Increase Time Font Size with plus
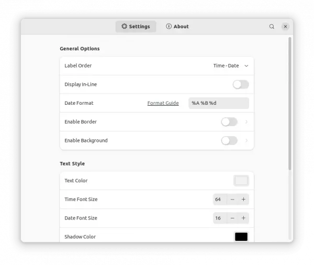The image size is (314, 265). pos(243,199)
